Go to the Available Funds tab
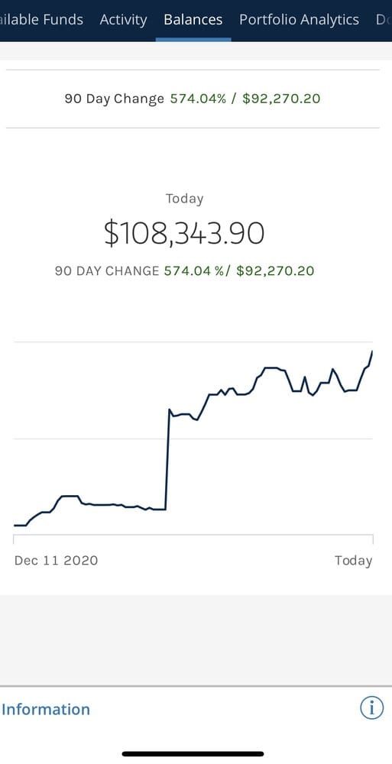 41,20
